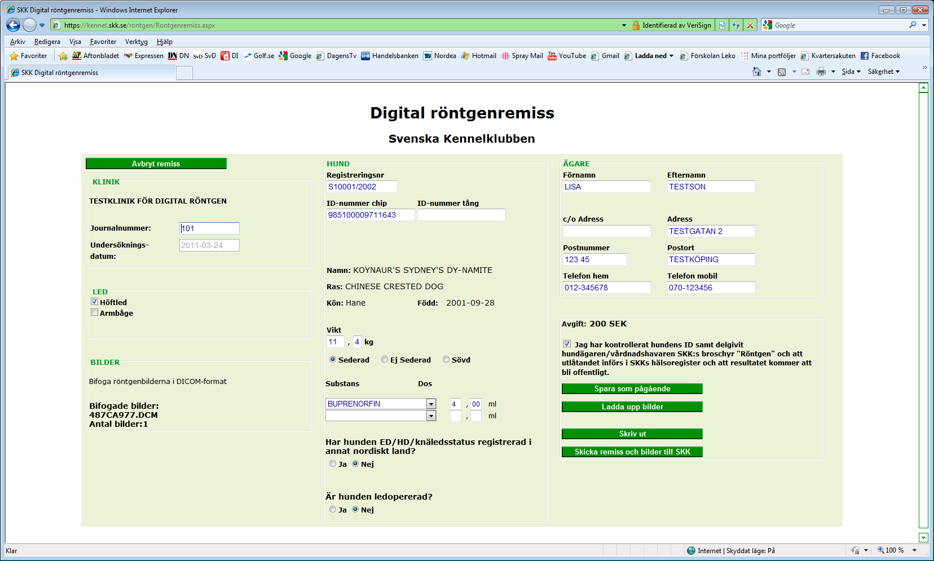Image resolution: width=934 pixels, height=561 pixels.
Task: Open the Verktyg menu
Action: [136, 42]
